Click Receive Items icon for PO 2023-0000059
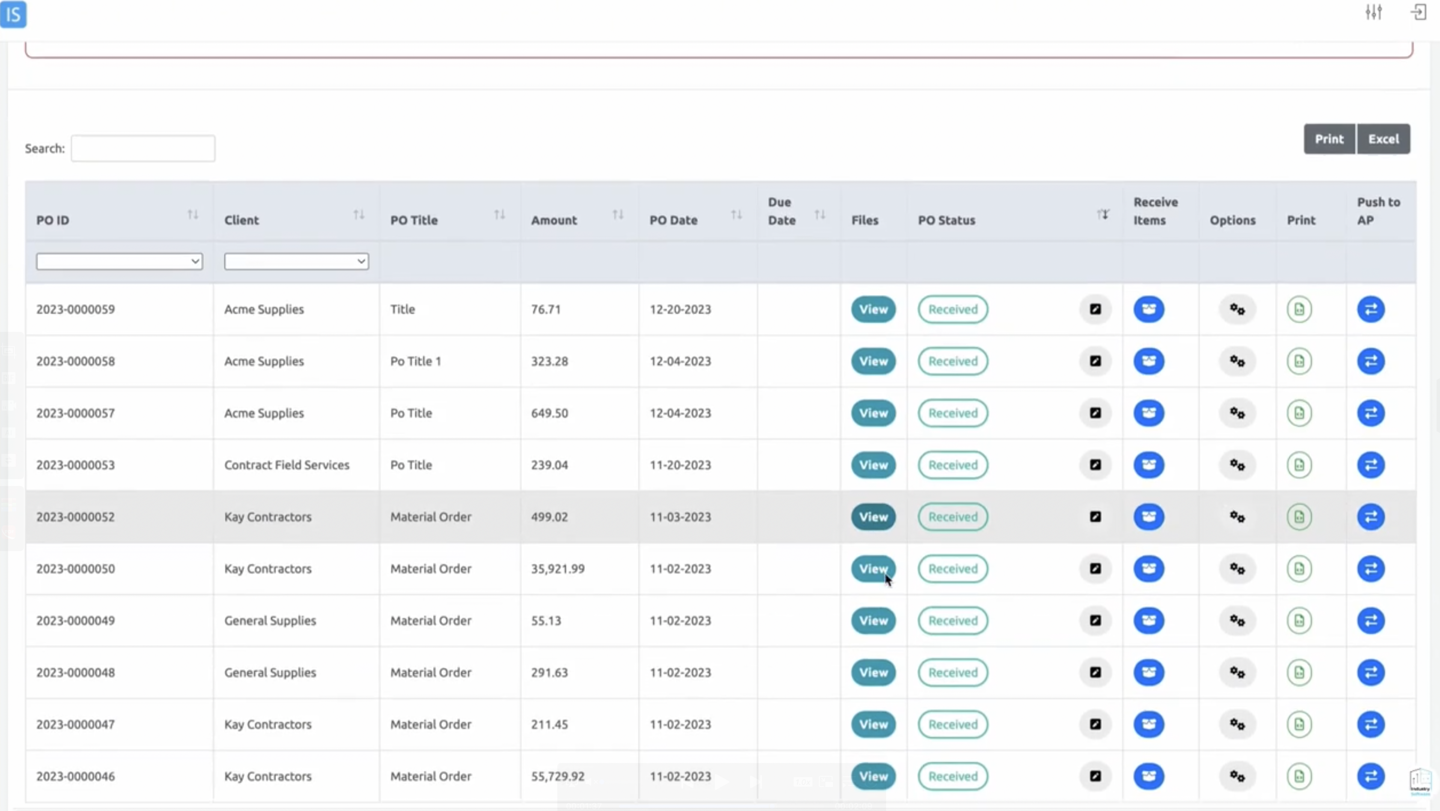 click(x=1148, y=309)
